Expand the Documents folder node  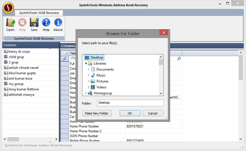pyautogui.click(x=89, y=69)
